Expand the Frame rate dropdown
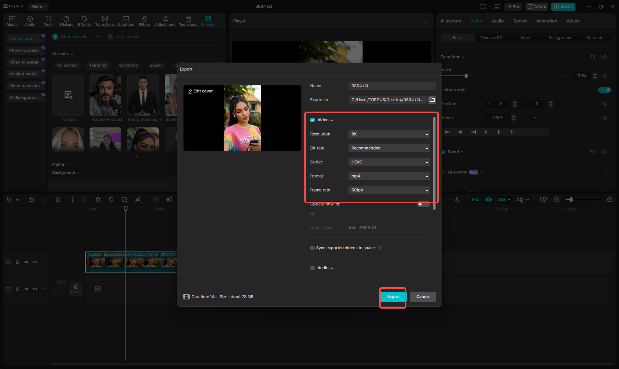Screen dimensions: 619x369 389,190
